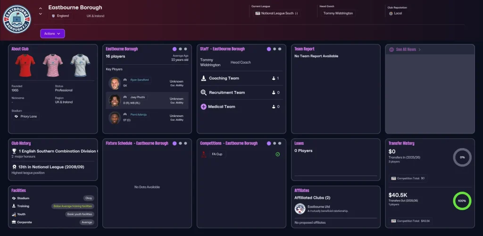Click Pemi Aderoju's portrait
The width and height of the screenshot is (483, 236).
[x=115, y=118]
